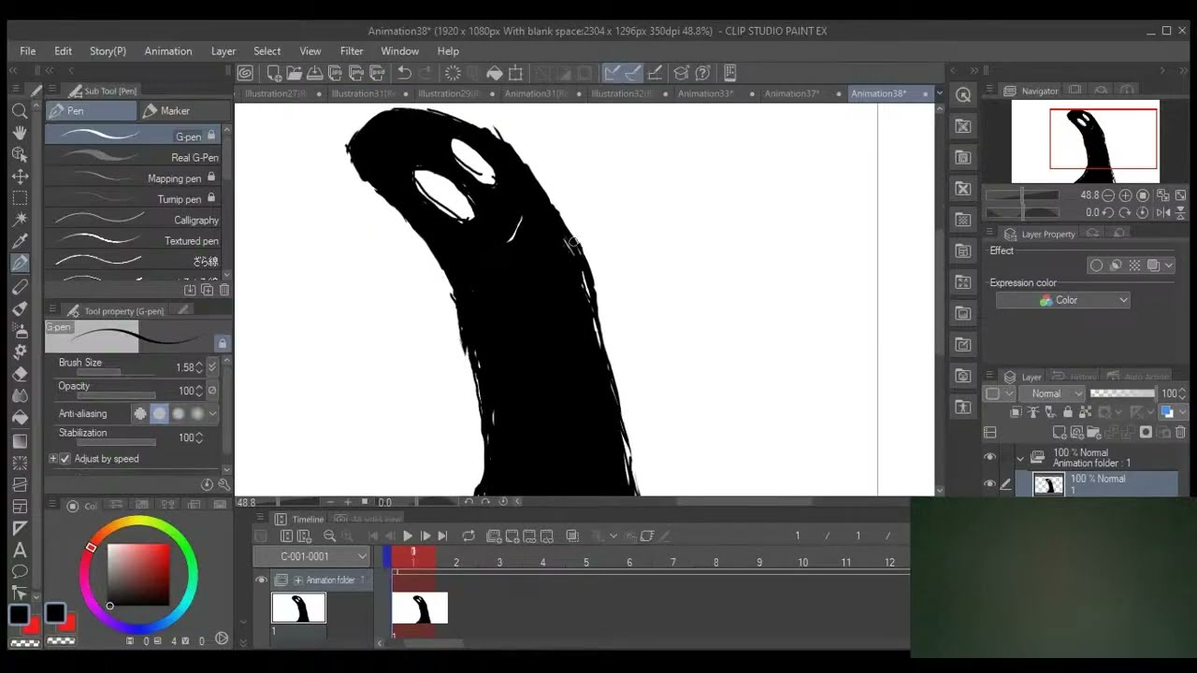Select the Hand move tool
This screenshot has width=1197, height=673.
19,133
